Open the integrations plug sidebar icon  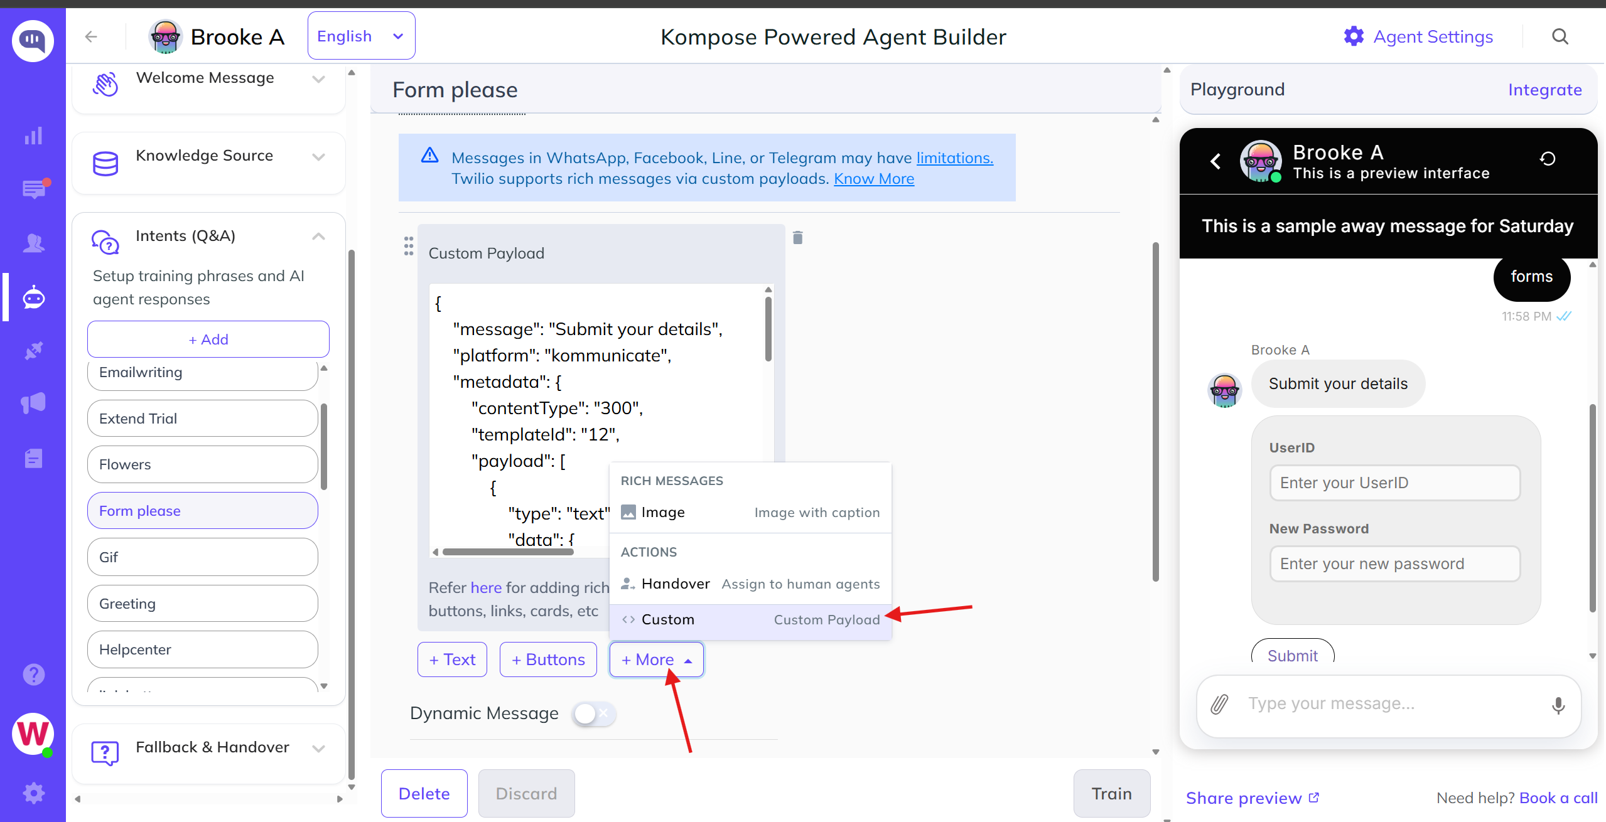[x=33, y=351]
